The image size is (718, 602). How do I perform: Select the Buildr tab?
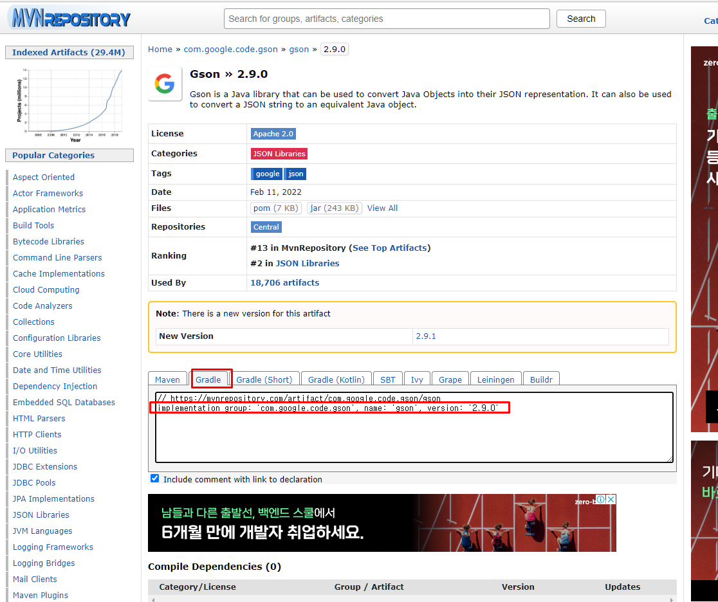click(x=541, y=379)
